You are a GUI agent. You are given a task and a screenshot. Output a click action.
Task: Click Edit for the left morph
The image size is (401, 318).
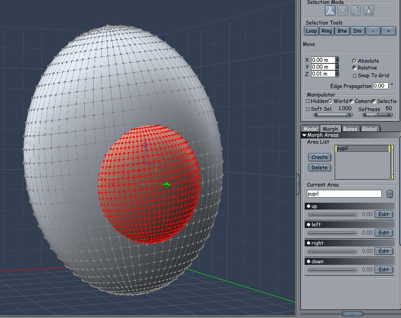click(x=383, y=232)
